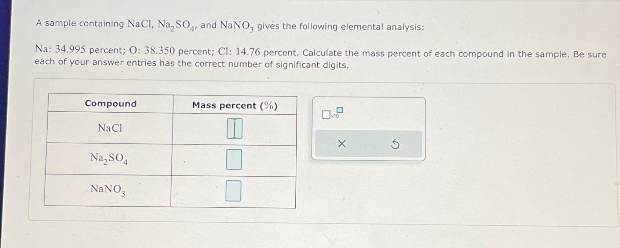Screen dimensions: 620x248
Task: Select the ×10 scientific notation template
Action: [329, 113]
